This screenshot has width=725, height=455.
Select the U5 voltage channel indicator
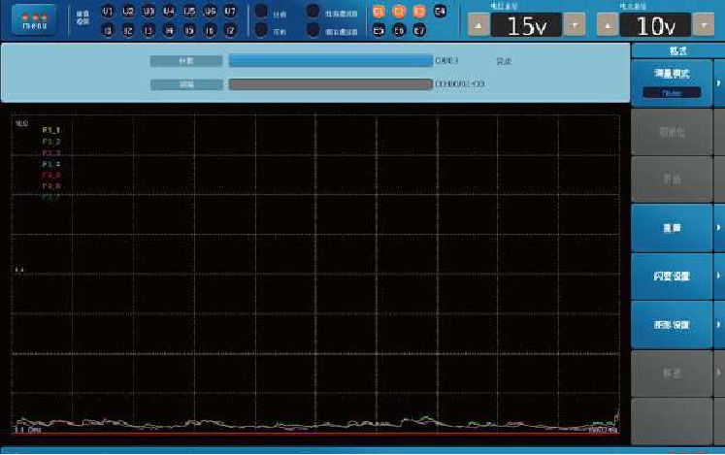point(189,12)
